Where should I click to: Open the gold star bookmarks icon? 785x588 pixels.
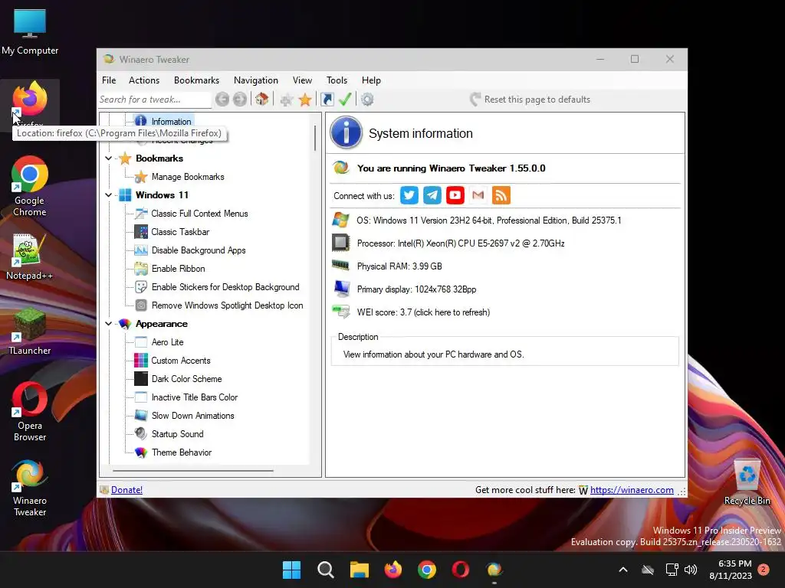pyautogui.click(x=305, y=100)
